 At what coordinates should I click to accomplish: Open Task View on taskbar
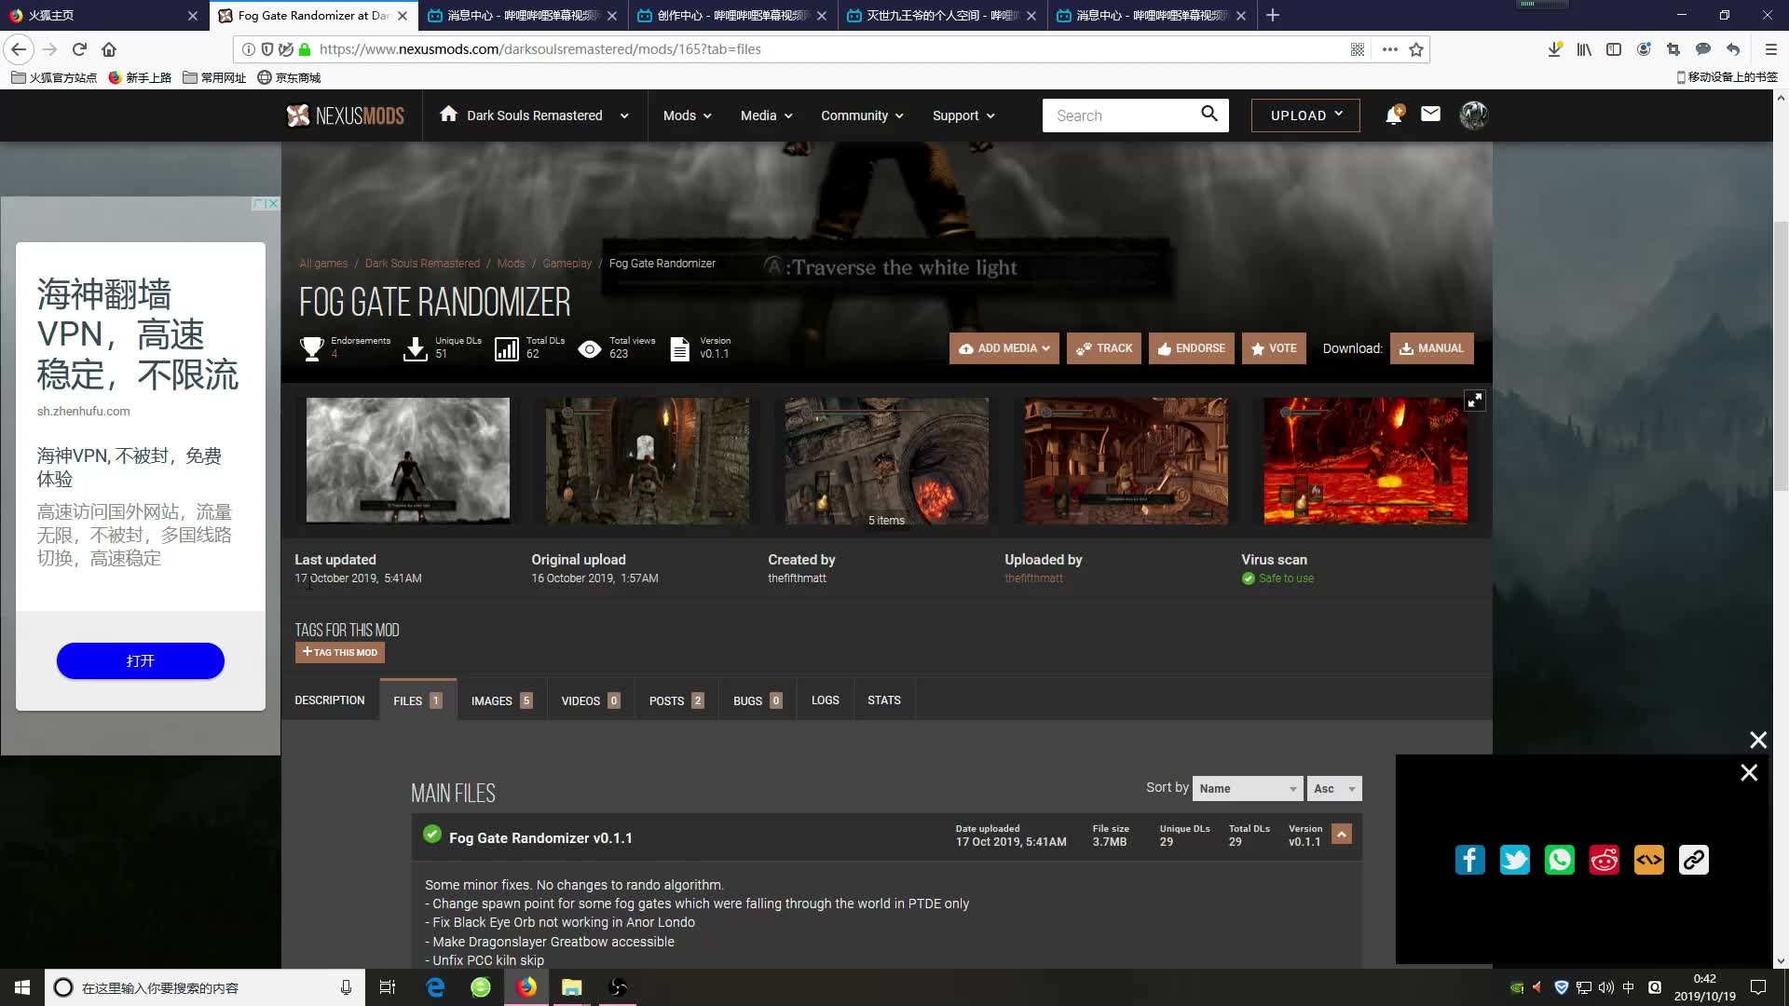click(388, 987)
